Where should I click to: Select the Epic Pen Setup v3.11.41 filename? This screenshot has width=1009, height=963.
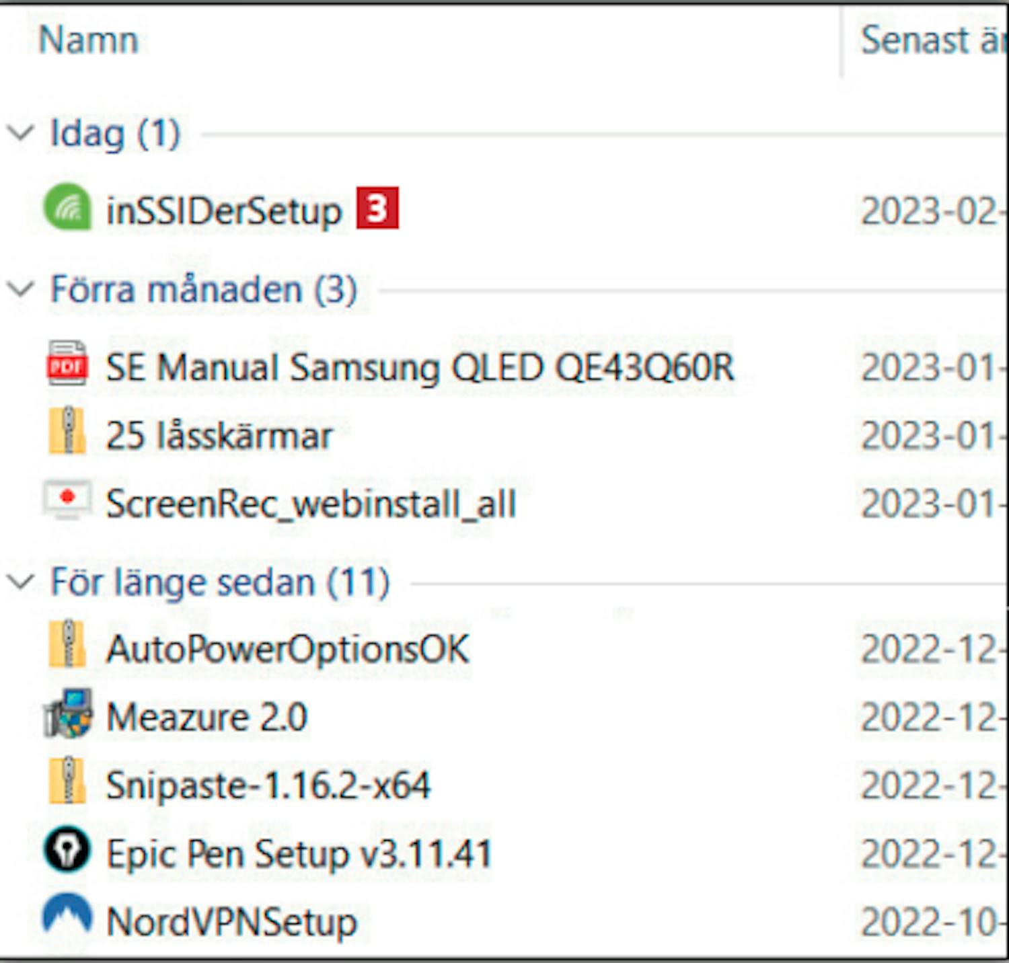tap(299, 854)
